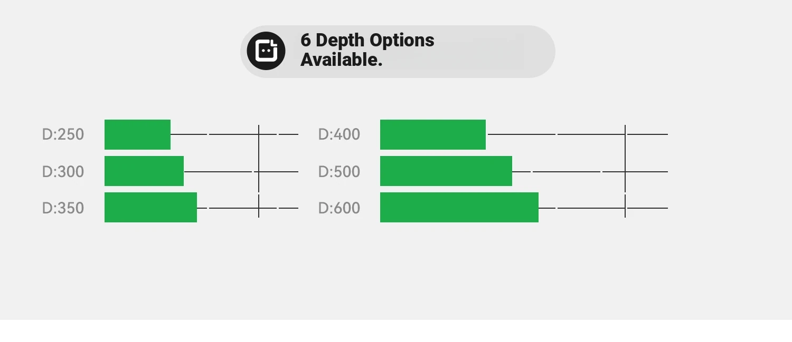
Task: Click the green bar for D:350
Action: (150, 207)
